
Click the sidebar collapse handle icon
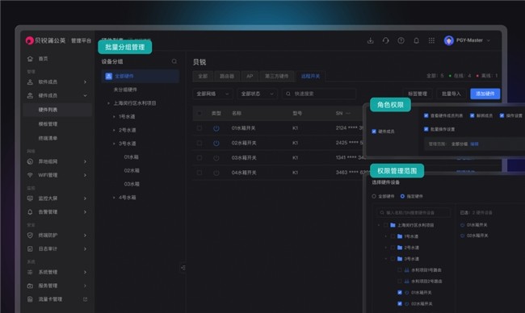coord(183,268)
